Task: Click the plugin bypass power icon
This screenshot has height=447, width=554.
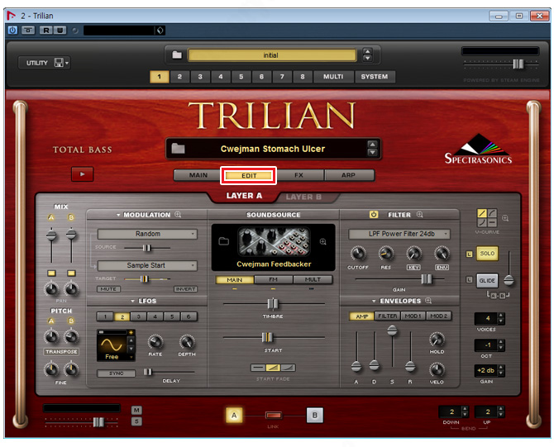Action: (x=12, y=30)
